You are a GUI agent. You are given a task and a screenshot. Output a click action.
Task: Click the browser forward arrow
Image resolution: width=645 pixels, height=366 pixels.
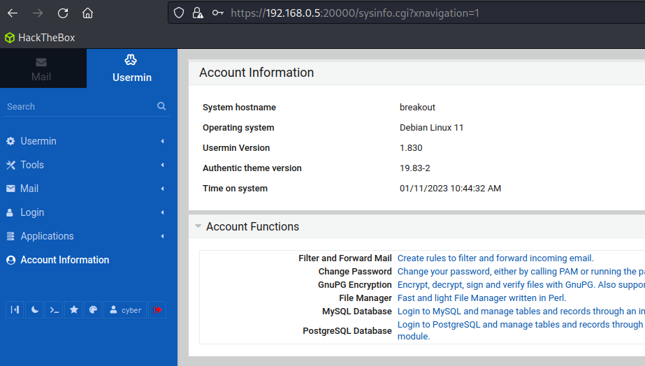(x=38, y=13)
